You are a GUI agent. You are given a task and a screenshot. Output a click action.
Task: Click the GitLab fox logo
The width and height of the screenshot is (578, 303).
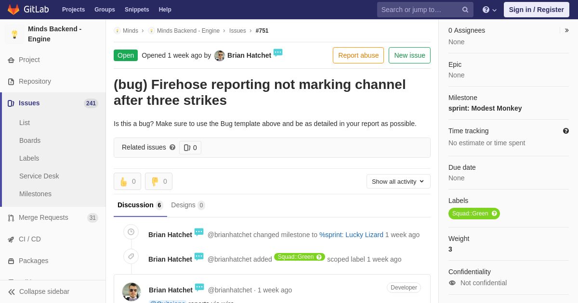[x=13, y=10]
